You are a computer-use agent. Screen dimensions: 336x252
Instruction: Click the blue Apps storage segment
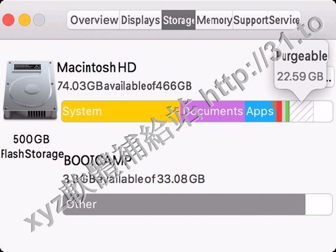tap(260, 111)
